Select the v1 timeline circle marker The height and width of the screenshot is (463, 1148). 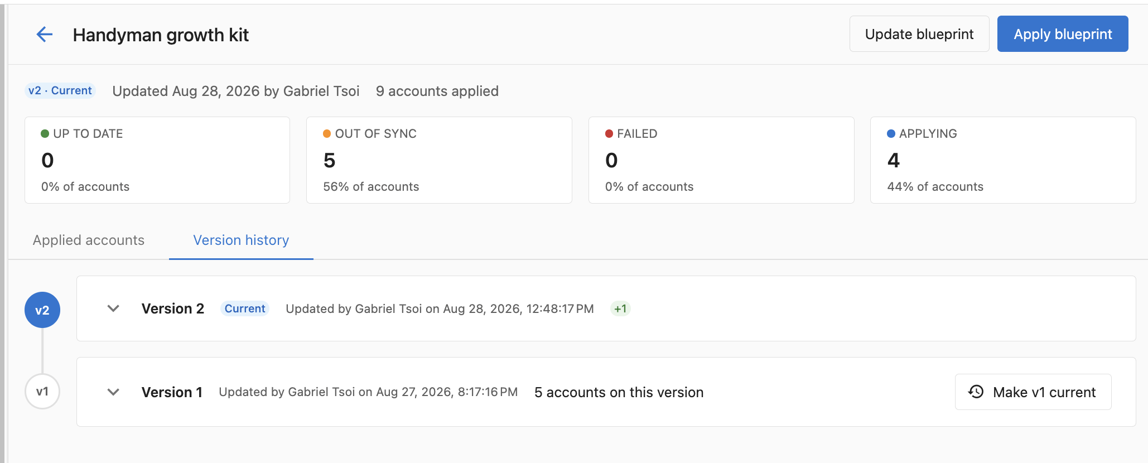click(42, 391)
